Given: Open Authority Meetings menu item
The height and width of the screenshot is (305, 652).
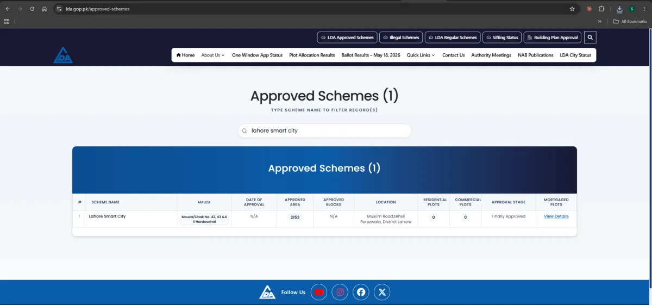Looking at the screenshot, I should point(491,55).
